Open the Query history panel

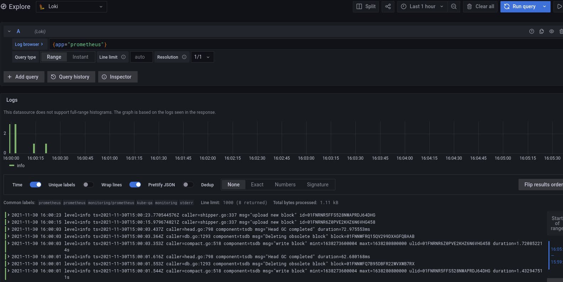coord(71,77)
